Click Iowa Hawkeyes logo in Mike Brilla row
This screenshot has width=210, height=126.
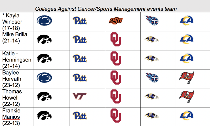44,40
